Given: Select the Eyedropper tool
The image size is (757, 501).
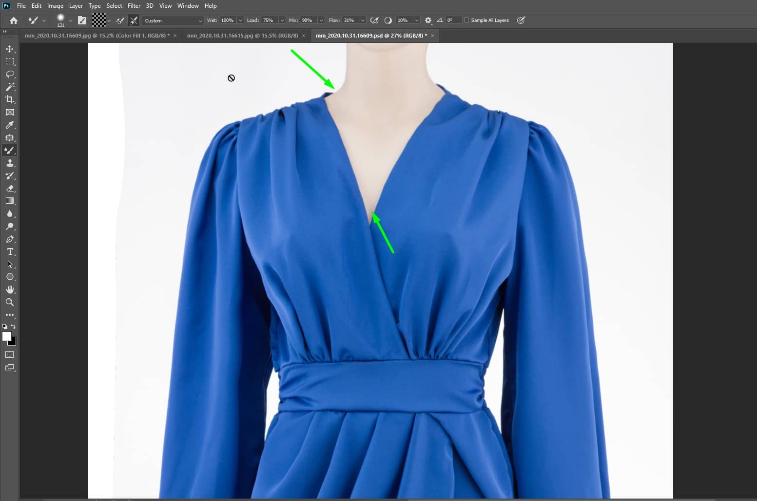Looking at the screenshot, I should click(x=10, y=125).
